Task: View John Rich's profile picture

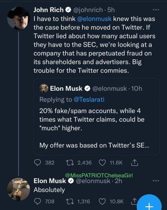Action: 18,18
